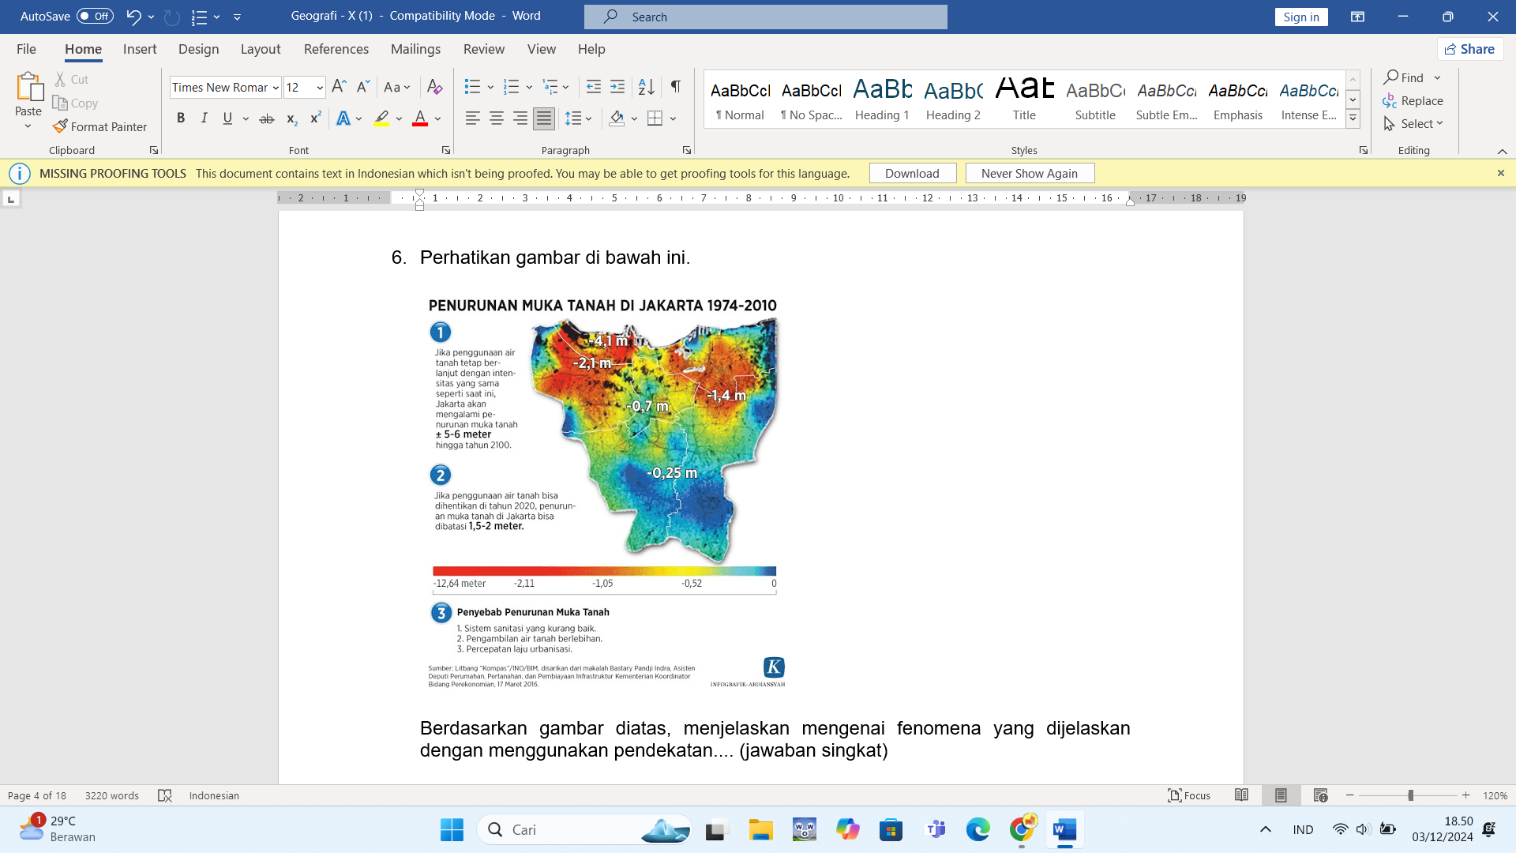
Task: Show paragraph marks with pilcrow icon
Action: click(x=676, y=87)
